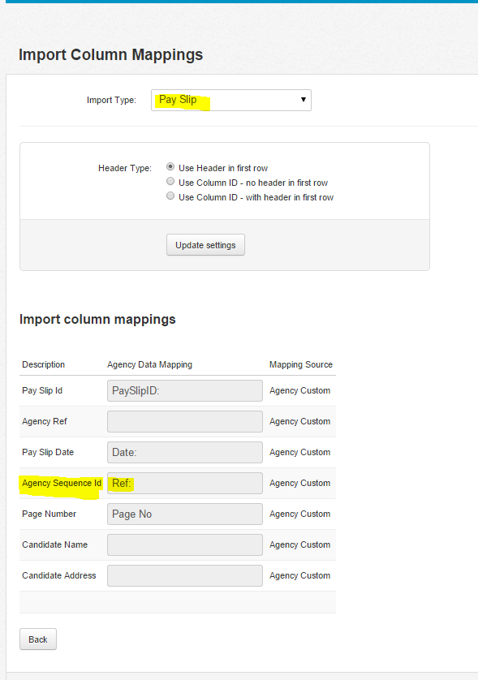
Task: Click the Description column header
Action: tap(43, 364)
